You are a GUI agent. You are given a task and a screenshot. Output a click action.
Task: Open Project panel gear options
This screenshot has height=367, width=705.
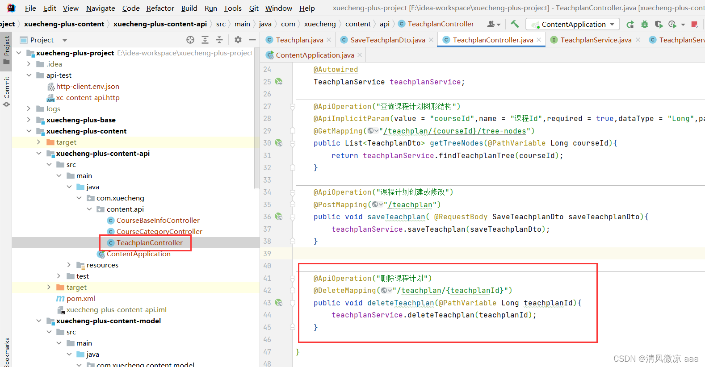coord(238,40)
